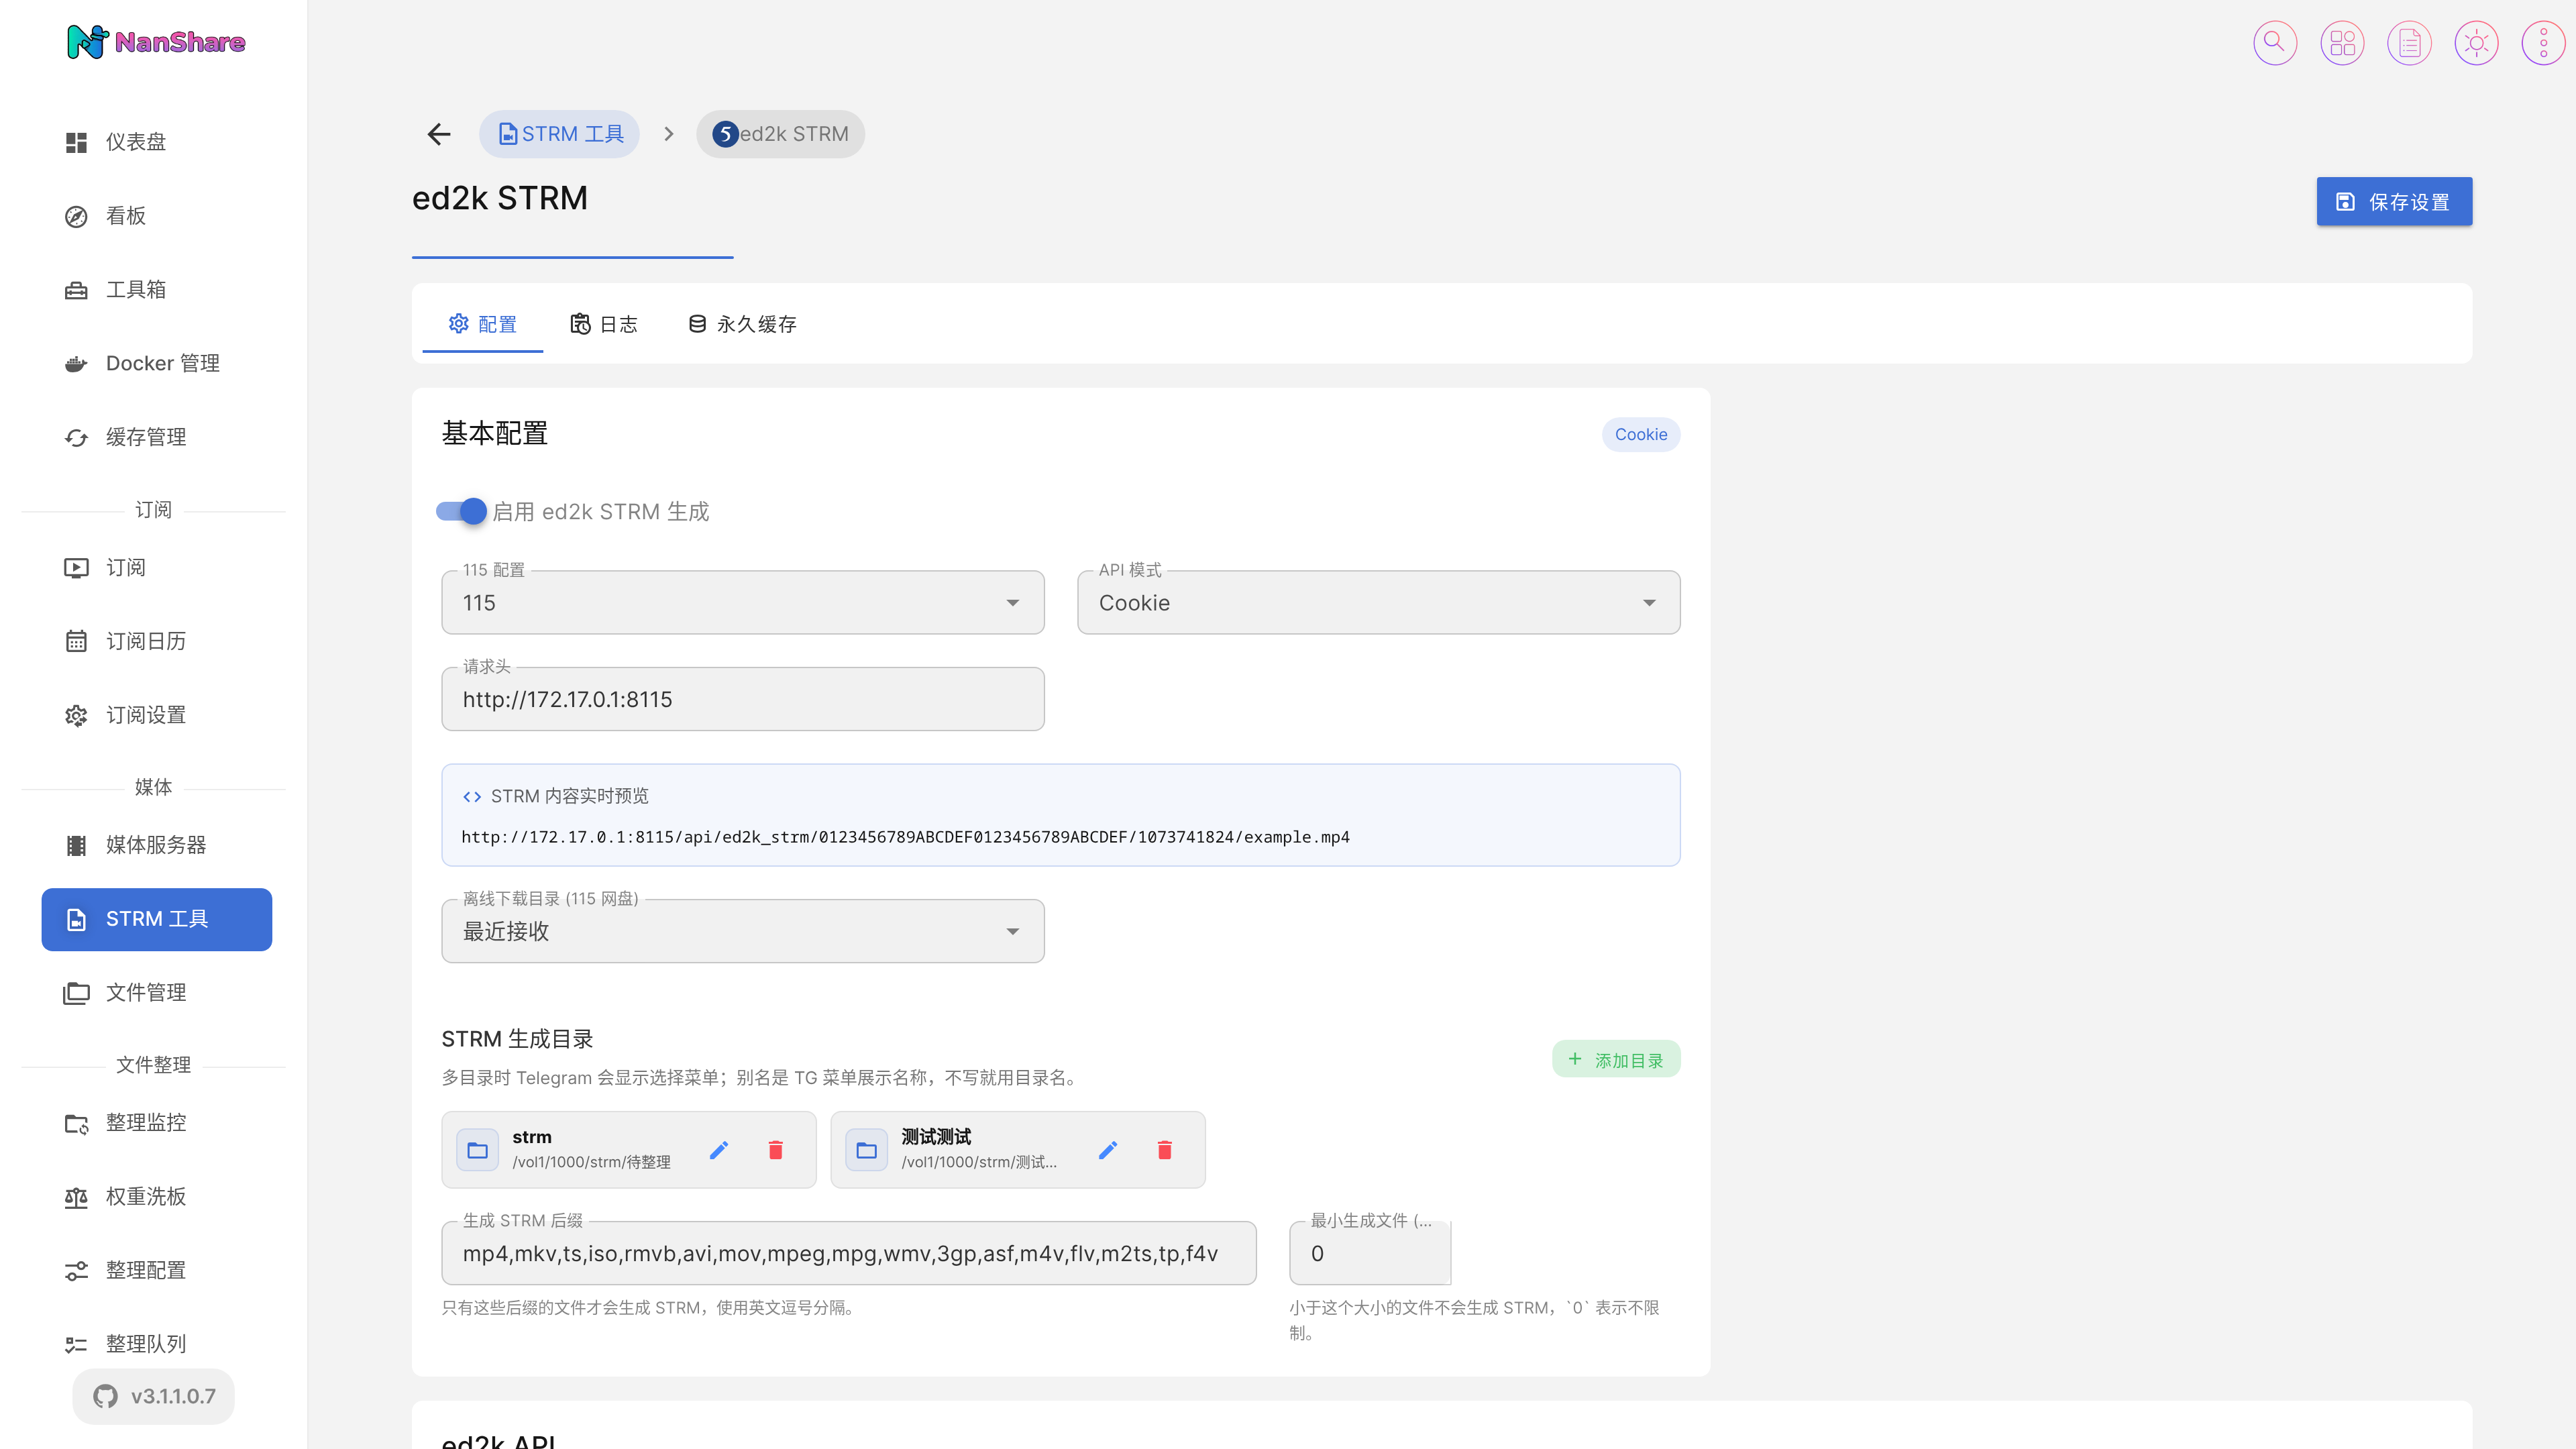Viewport: 2576px width, 1449px height.
Task: Click the 生成 STRM 后缀 input field
Action: 849,1253
